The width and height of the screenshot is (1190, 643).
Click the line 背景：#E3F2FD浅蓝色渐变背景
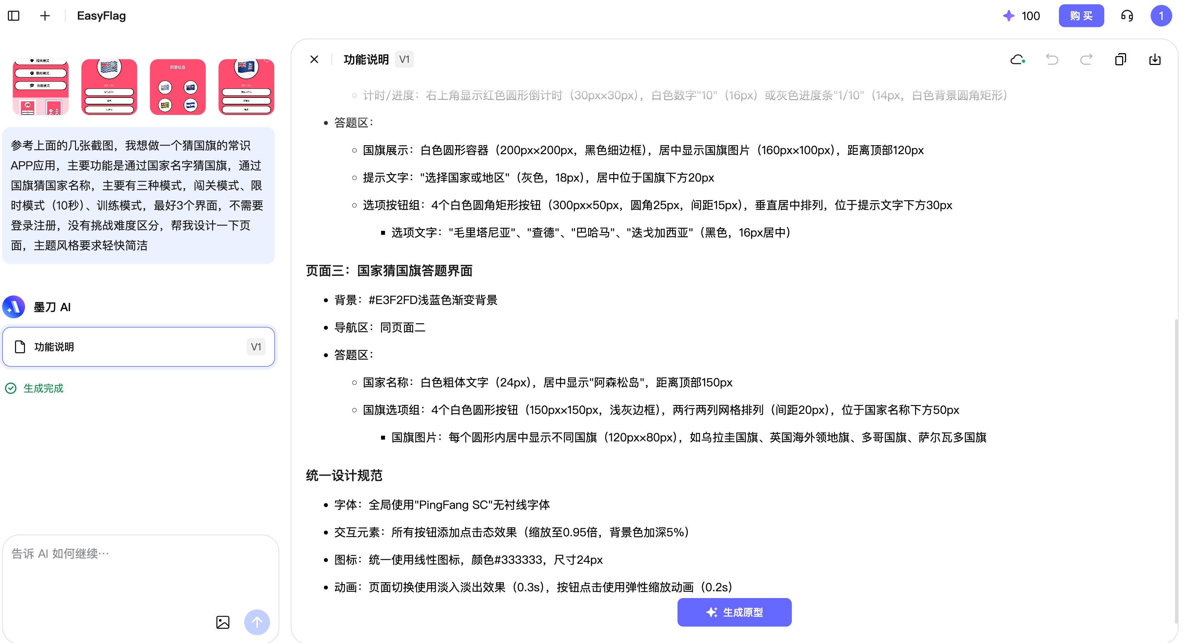point(416,300)
